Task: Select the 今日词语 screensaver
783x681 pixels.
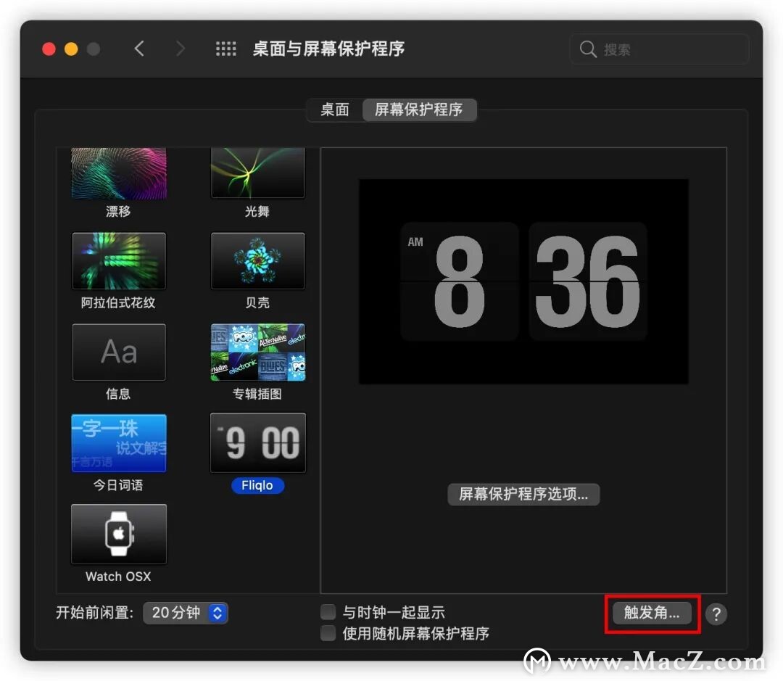Action: tap(118, 442)
